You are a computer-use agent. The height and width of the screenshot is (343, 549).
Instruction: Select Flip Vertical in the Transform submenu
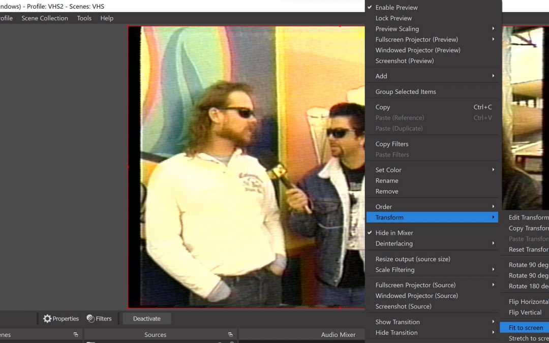(x=525, y=313)
